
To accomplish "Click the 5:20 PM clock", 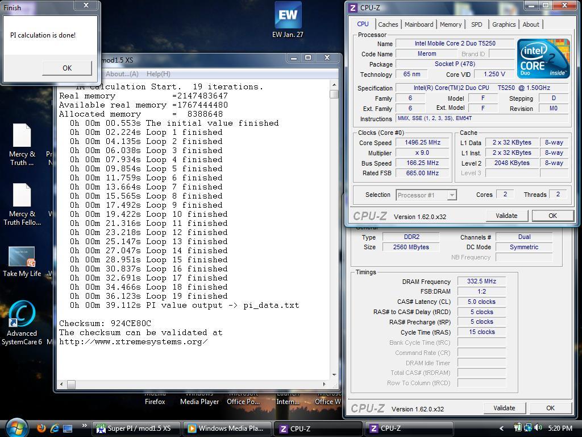I will pyautogui.click(x=560, y=428).
